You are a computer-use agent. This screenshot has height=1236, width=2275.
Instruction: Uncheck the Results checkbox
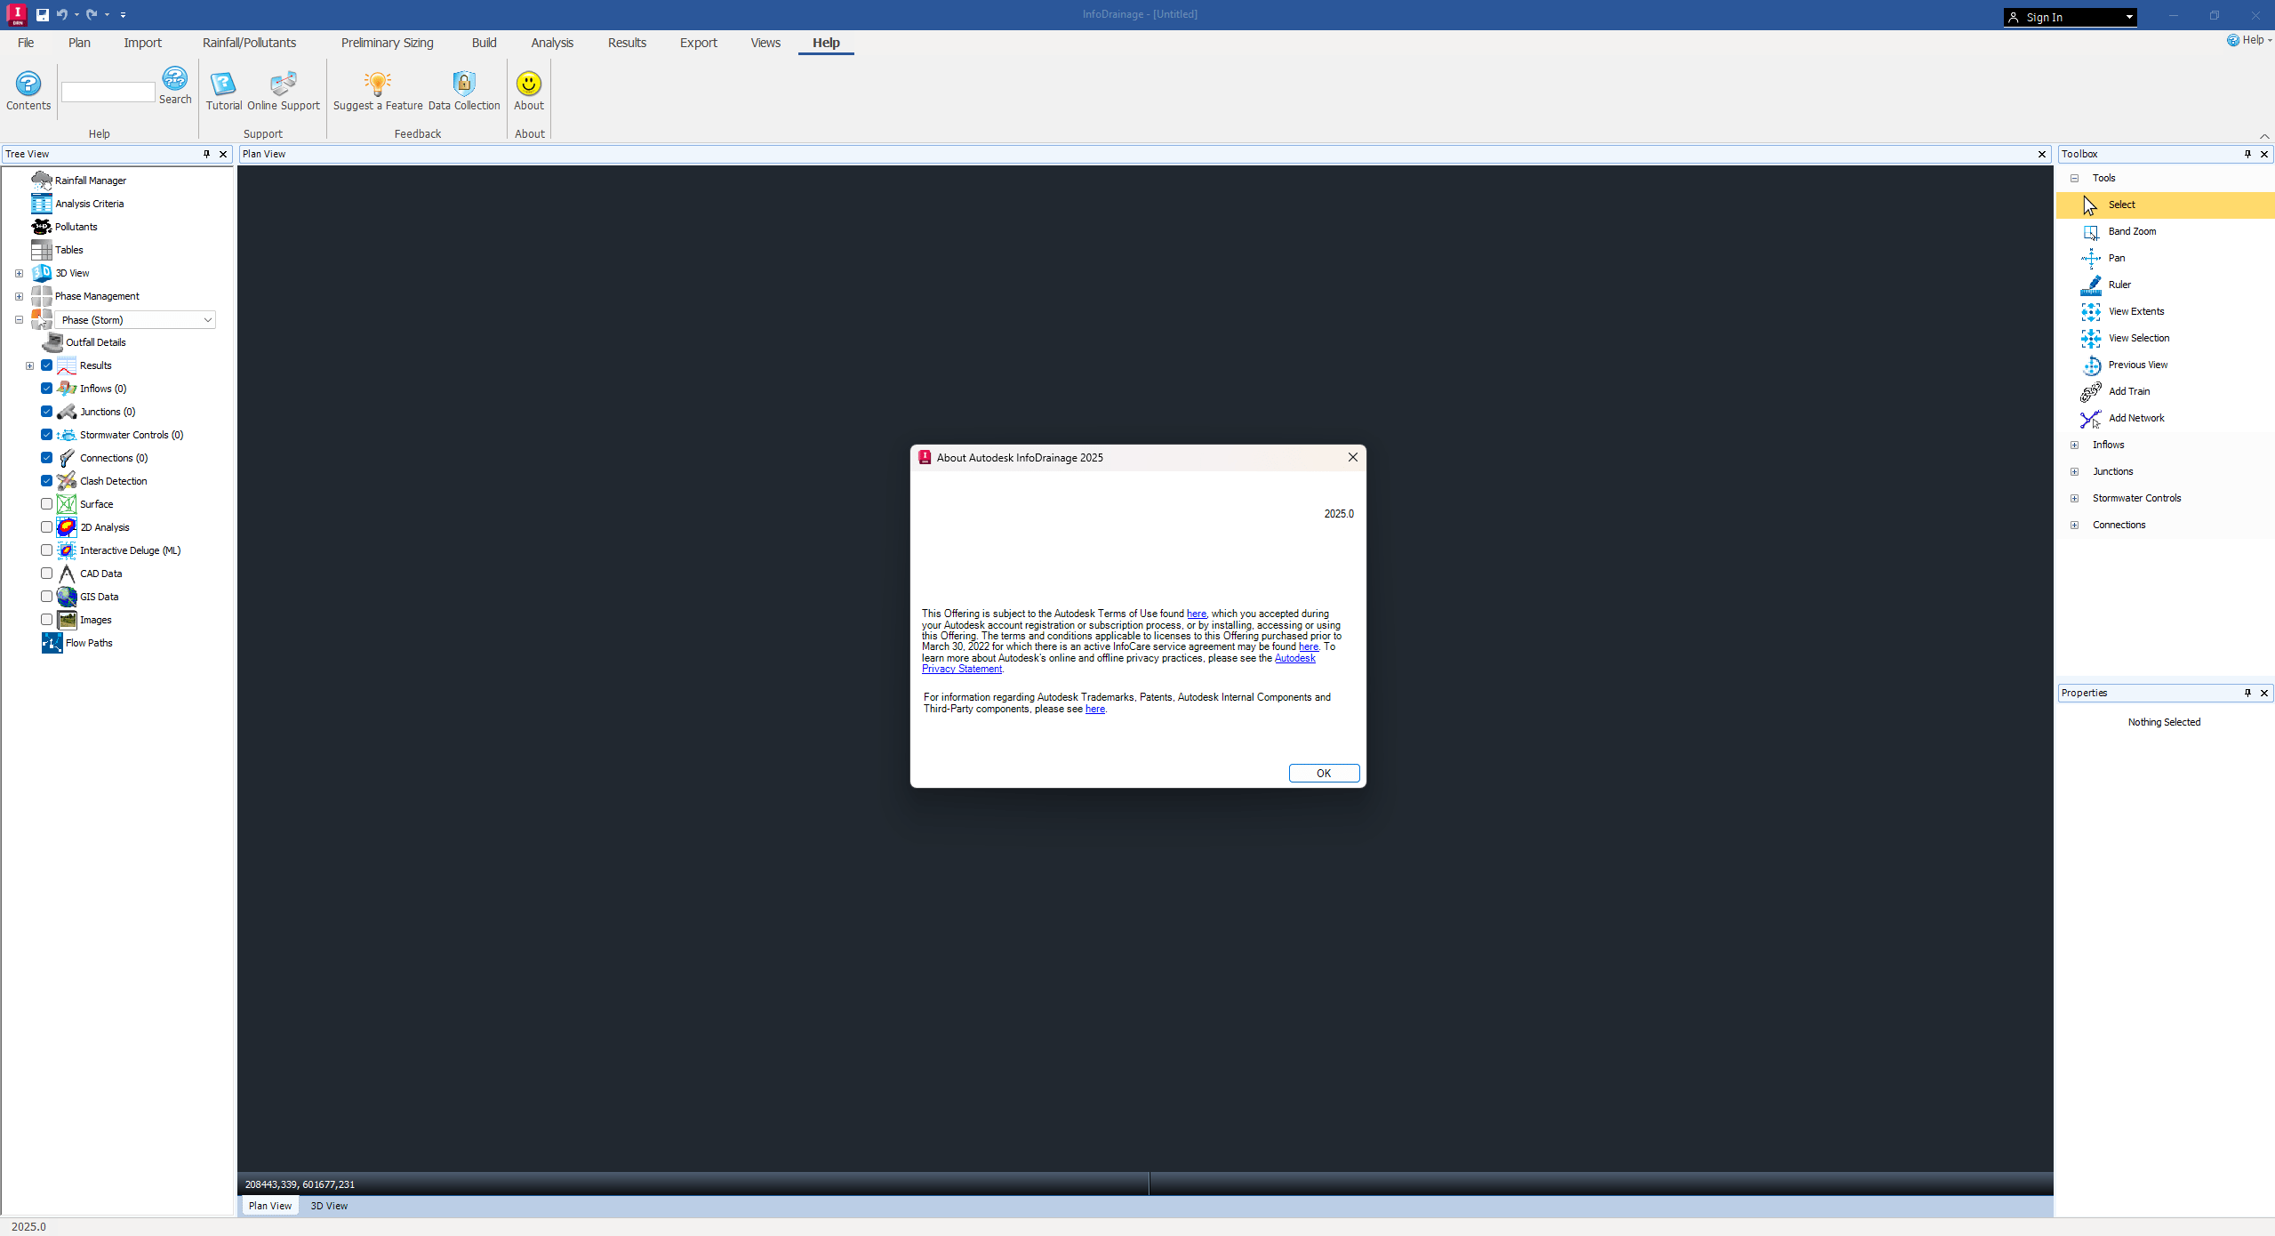[x=47, y=365]
